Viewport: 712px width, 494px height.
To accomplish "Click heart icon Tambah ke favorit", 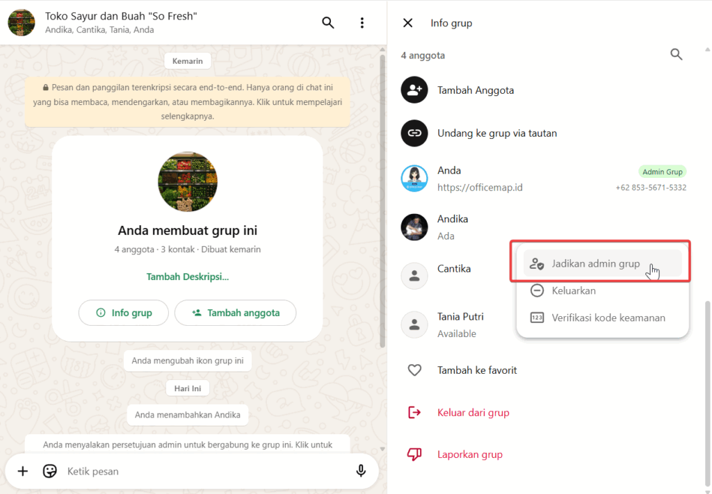I will [414, 370].
